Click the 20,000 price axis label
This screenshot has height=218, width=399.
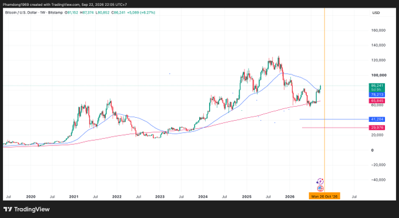coord(377,135)
